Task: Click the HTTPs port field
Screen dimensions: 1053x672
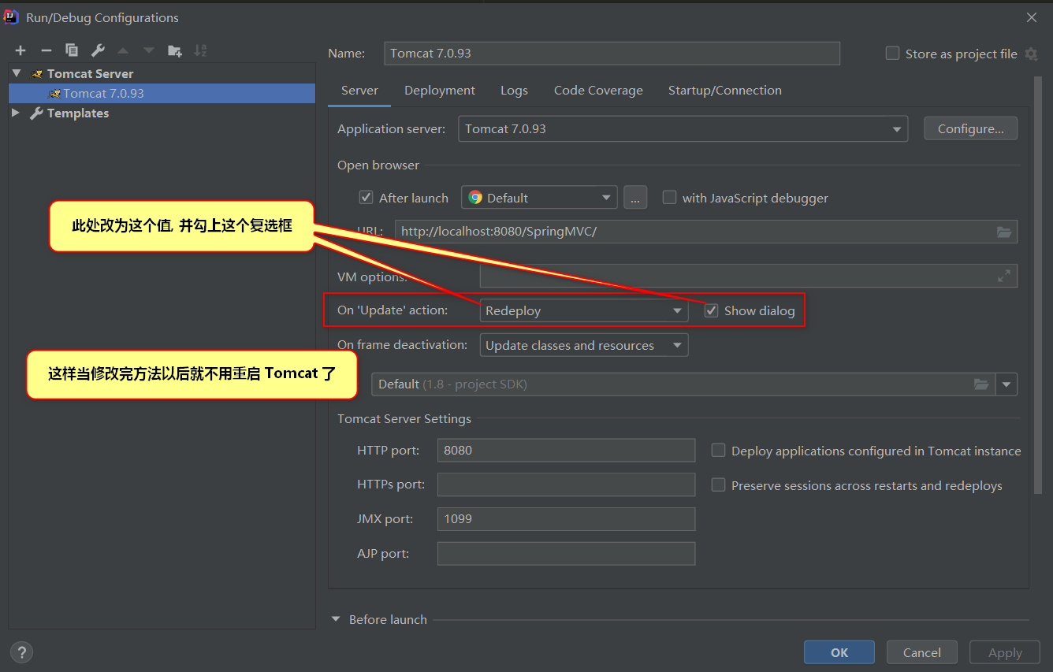Action: click(566, 485)
